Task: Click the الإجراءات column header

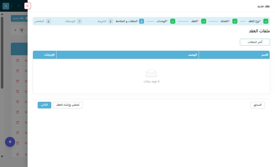Action: [x=45, y=55]
